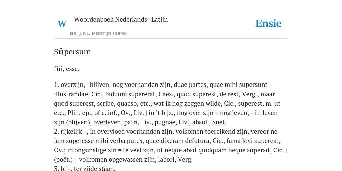The width and height of the screenshot is (342, 171).
Task: Click '3. bij-, ter zijde staan' line
Action: (84, 169)
